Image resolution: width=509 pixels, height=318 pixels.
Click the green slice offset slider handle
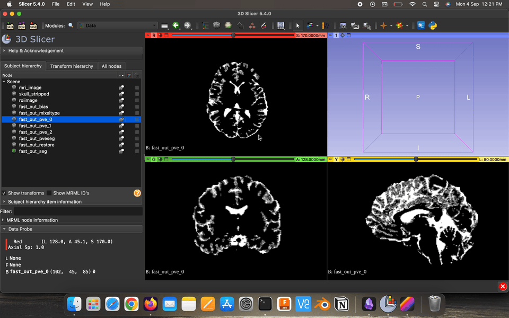tap(233, 160)
